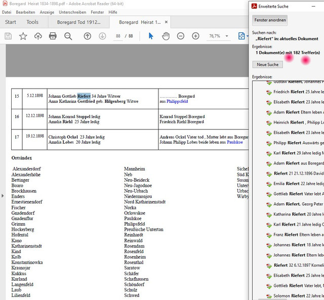Switch to the Tools tab
Viewport: 324px width, 300px height.
pos(32,22)
